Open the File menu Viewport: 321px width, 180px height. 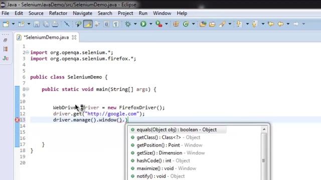click(x=6, y=13)
